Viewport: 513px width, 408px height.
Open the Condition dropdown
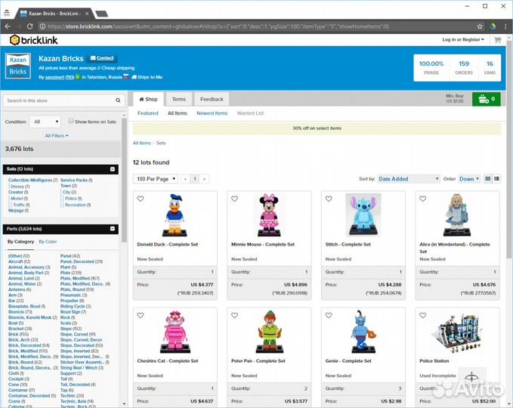point(45,121)
